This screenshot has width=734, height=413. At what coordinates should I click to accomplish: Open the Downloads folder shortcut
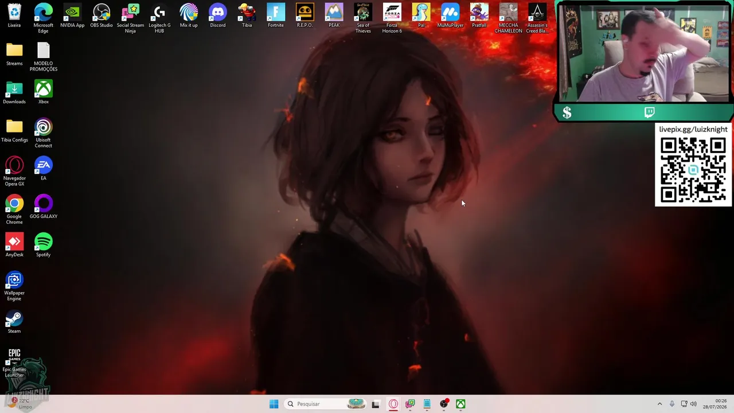[x=14, y=92]
